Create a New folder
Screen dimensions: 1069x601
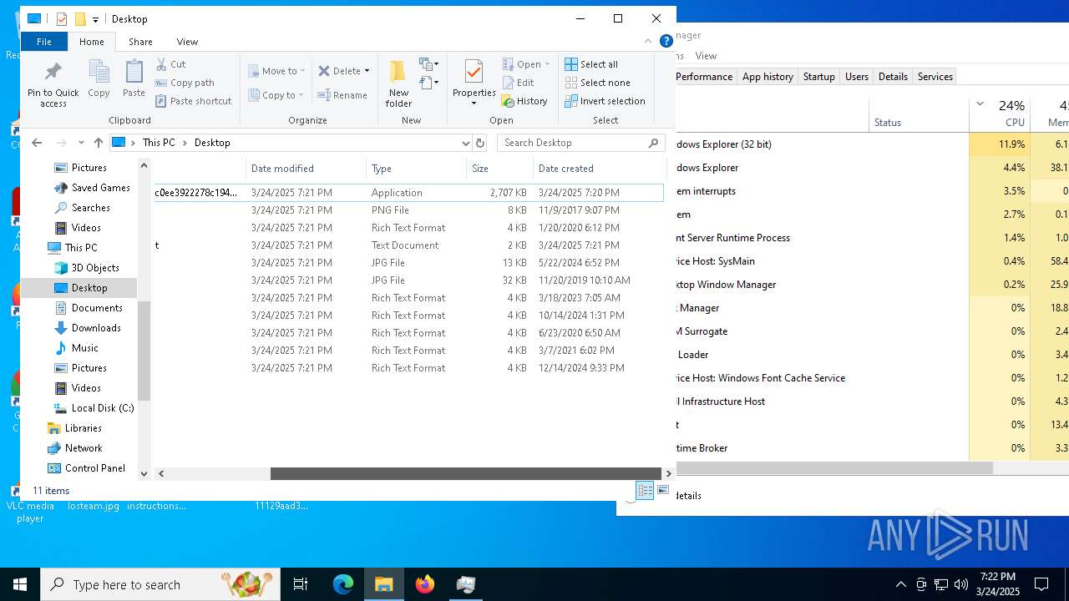click(x=398, y=84)
